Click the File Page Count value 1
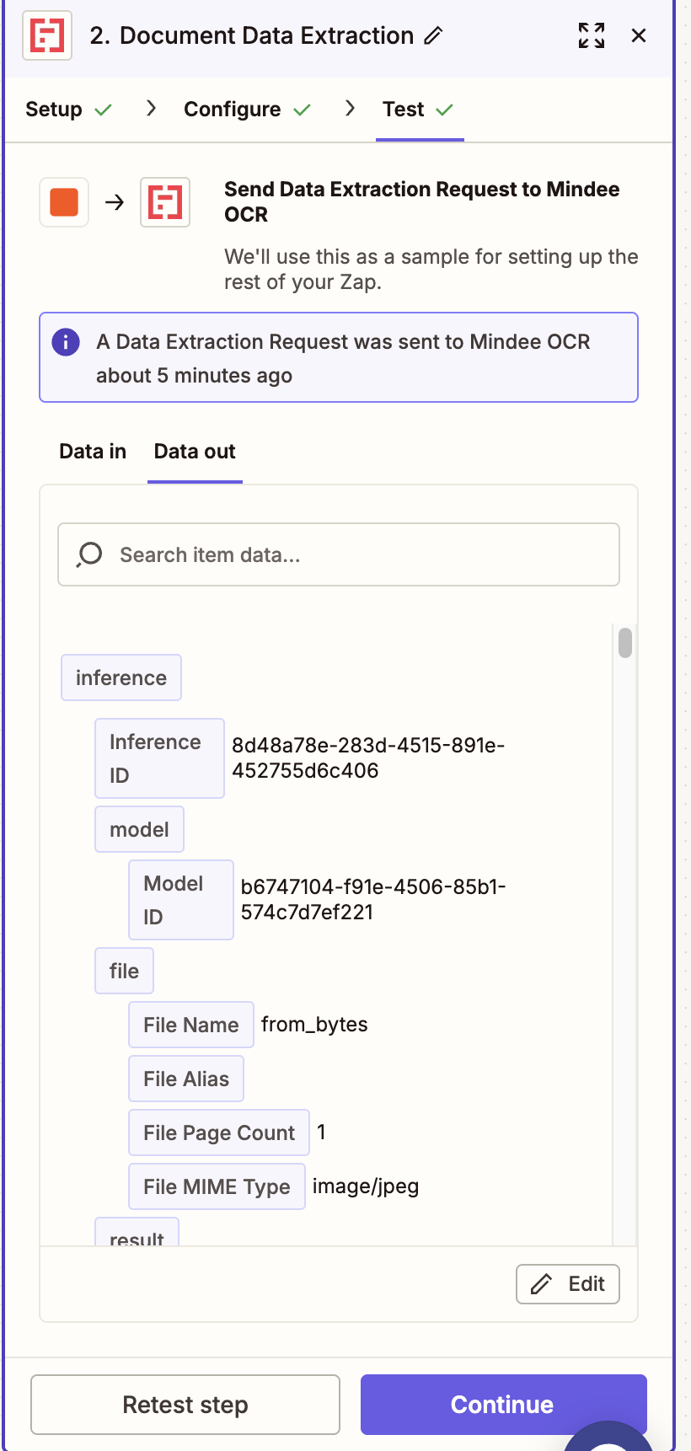 point(321,1132)
